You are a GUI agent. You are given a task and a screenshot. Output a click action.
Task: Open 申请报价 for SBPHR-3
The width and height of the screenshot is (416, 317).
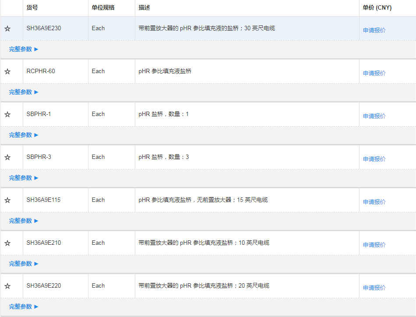pos(374,159)
